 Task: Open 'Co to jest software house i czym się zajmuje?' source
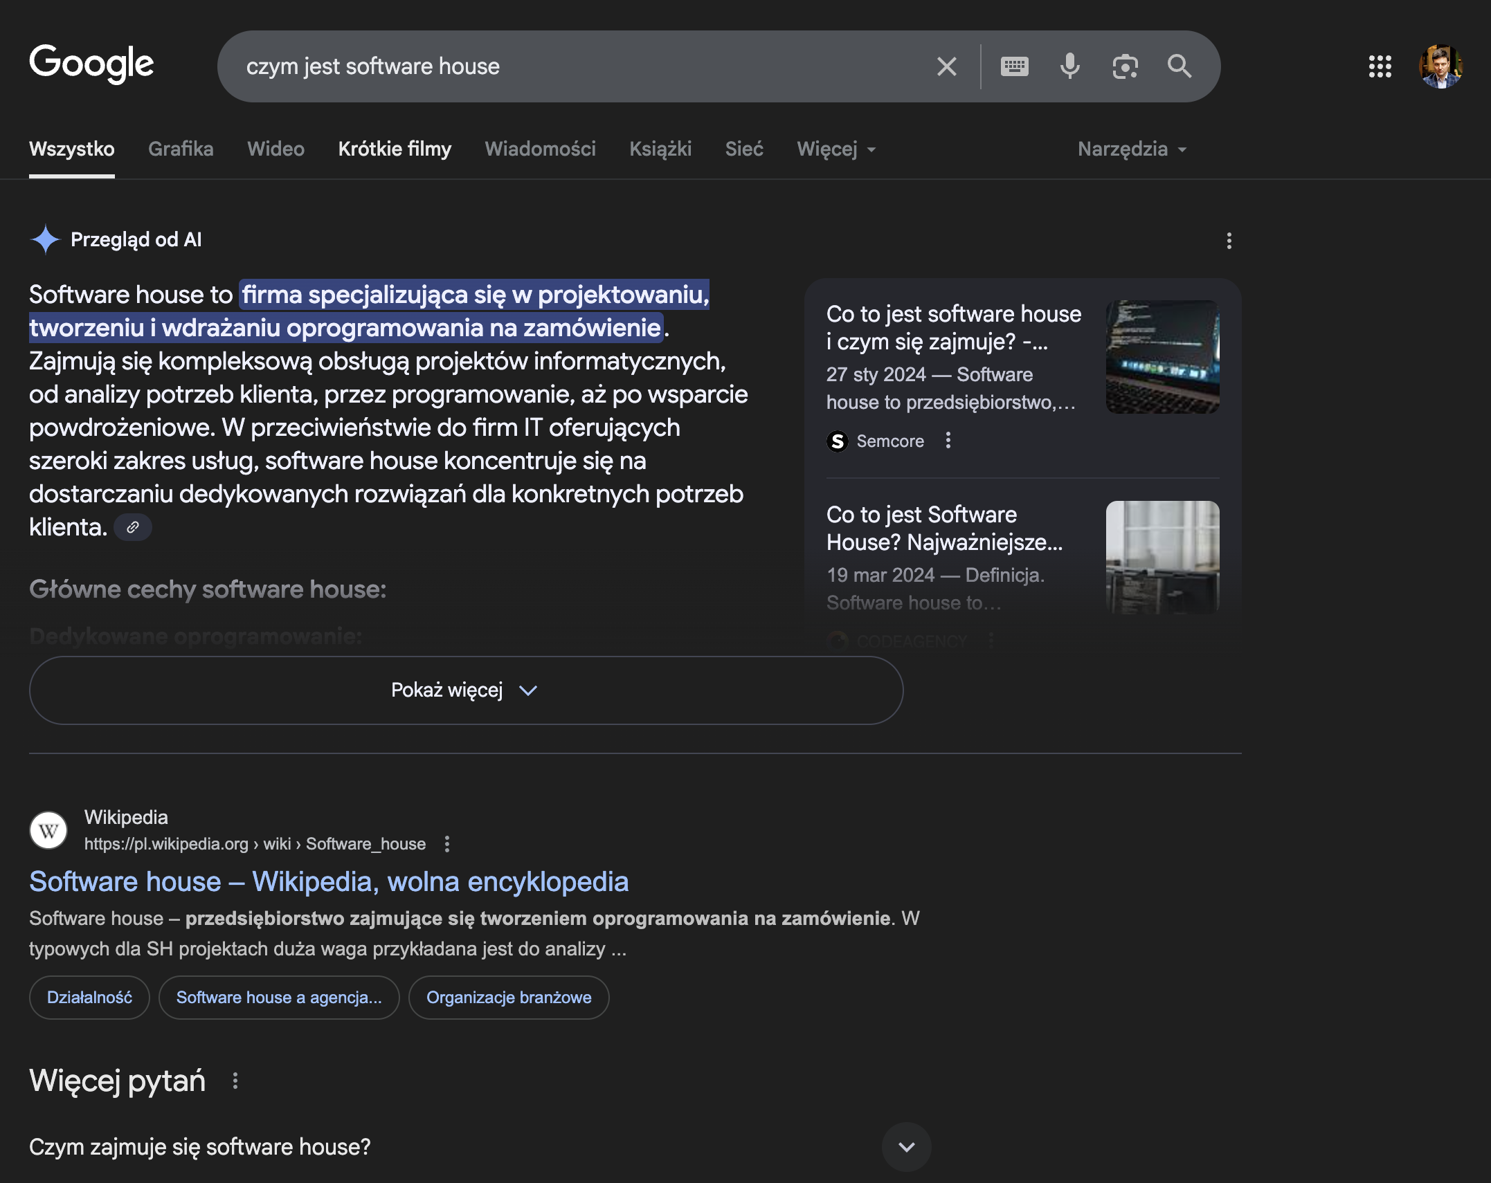[954, 328]
